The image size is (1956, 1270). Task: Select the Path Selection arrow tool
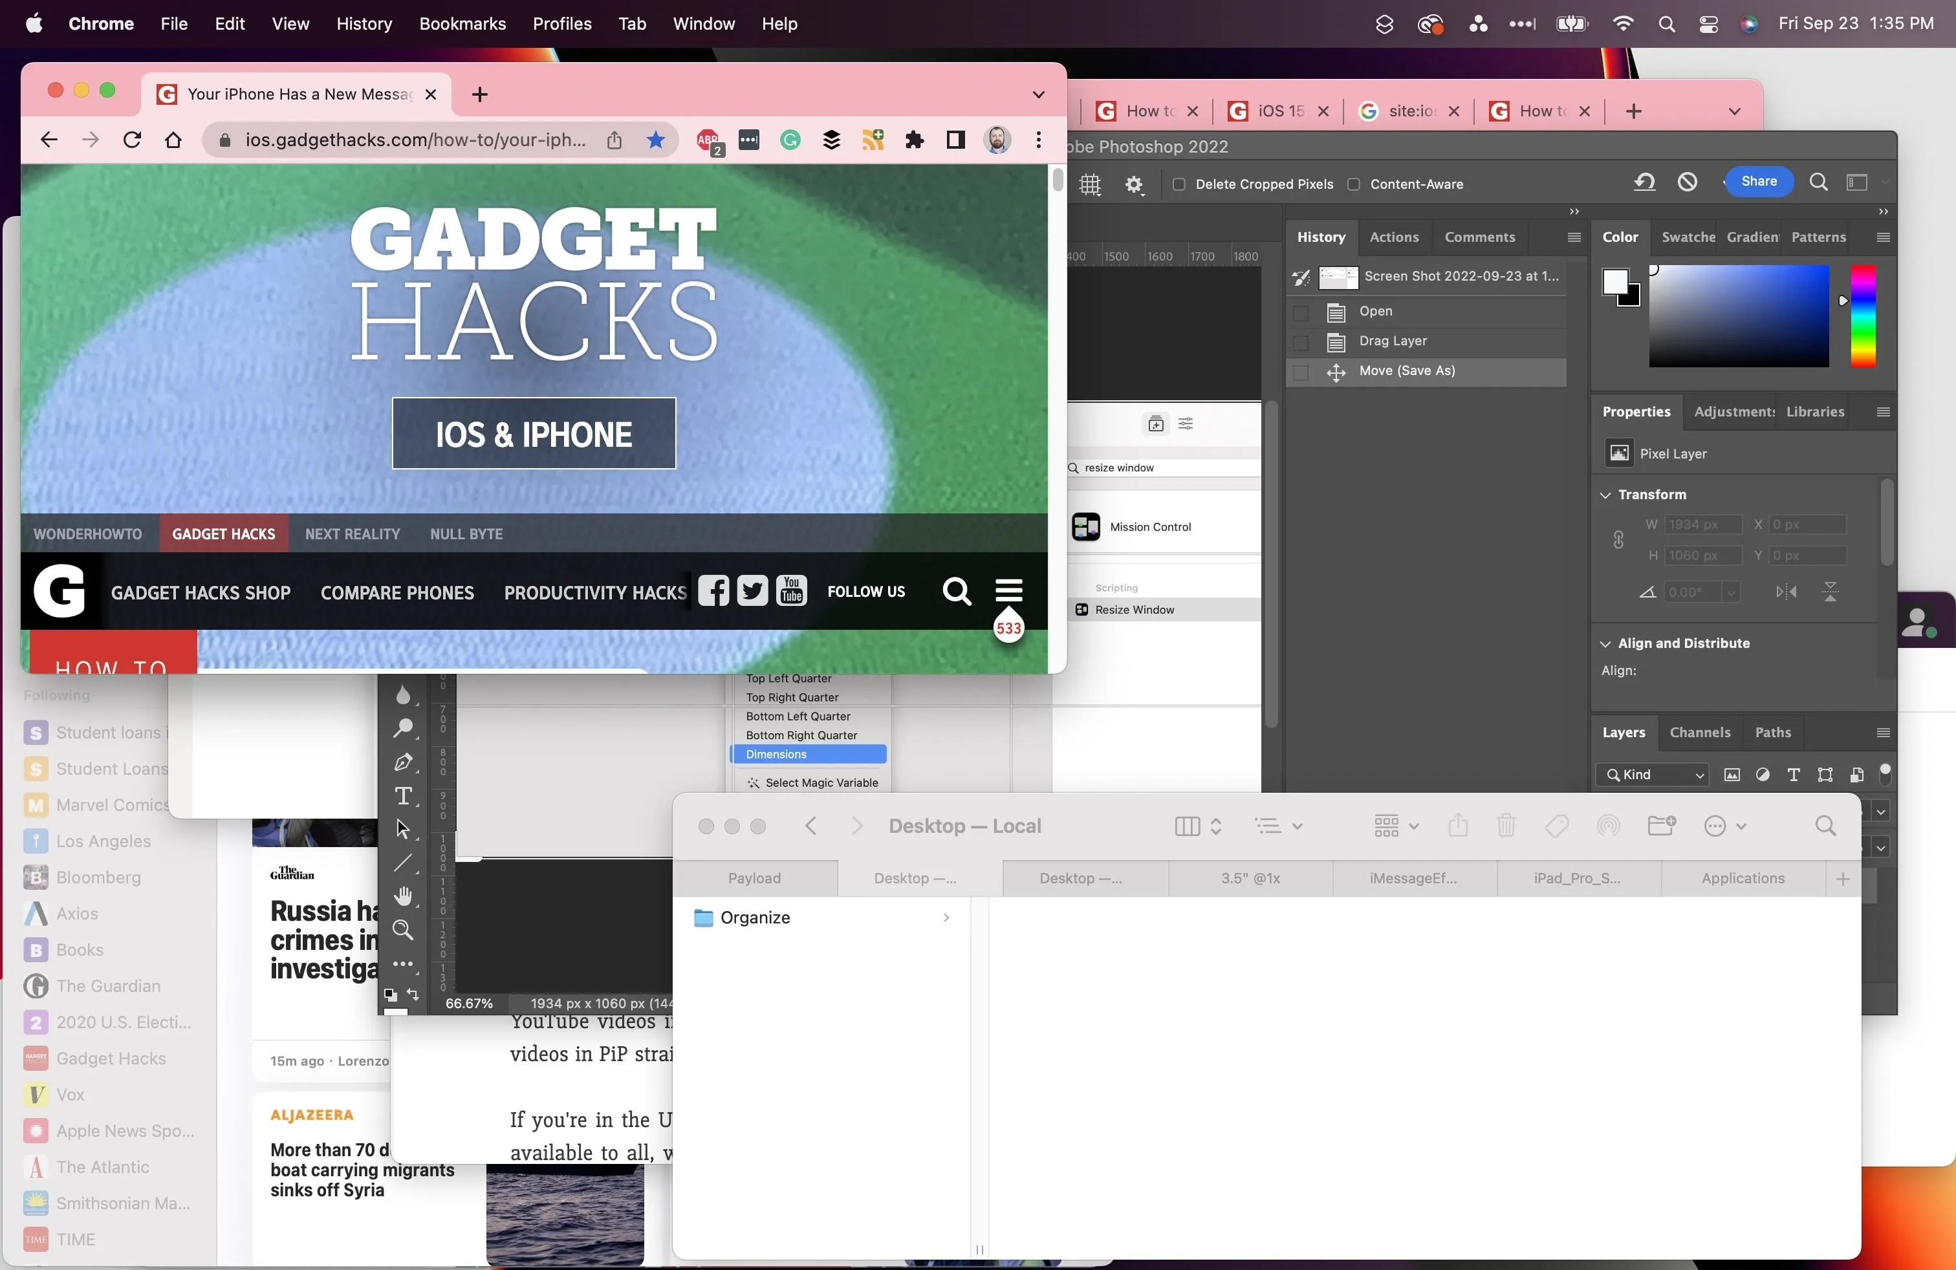coord(403,829)
